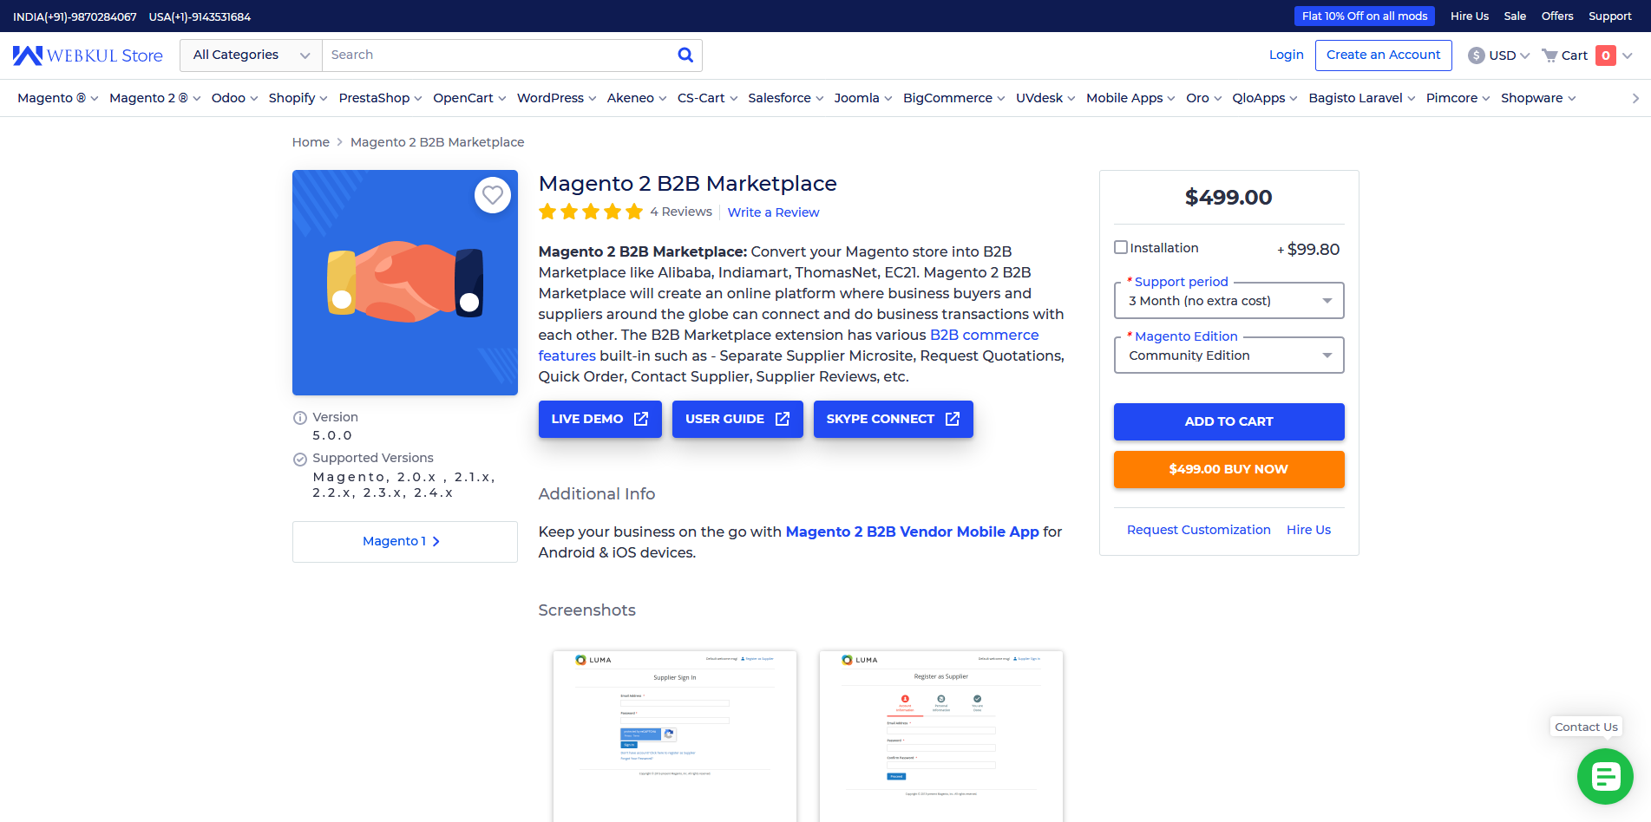This screenshot has height=822, width=1651.
Task: Open the PrestaShop category menu
Action: coord(380,98)
